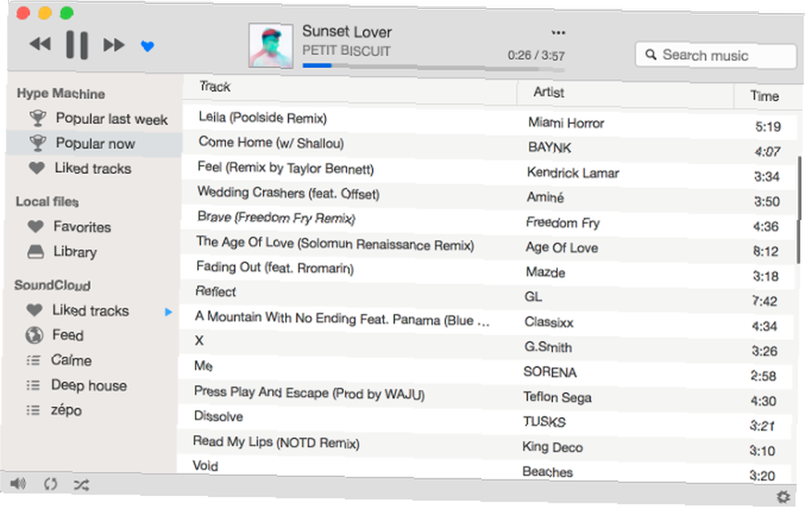Click the Feed globe icon
The height and width of the screenshot is (509, 805).
coord(34,335)
